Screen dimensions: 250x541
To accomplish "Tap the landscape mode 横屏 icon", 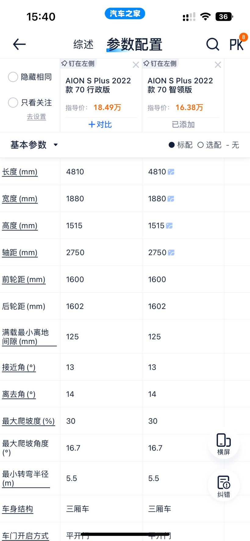I will pyautogui.click(x=223, y=443).
